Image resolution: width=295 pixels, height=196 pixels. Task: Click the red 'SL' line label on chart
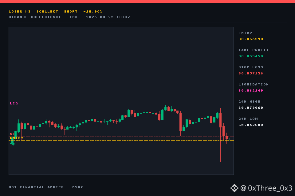pyautogui.click(x=12, y=134)
